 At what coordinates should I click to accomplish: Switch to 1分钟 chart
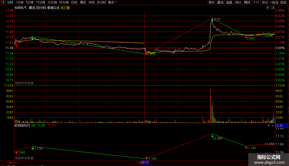[19, 2]
